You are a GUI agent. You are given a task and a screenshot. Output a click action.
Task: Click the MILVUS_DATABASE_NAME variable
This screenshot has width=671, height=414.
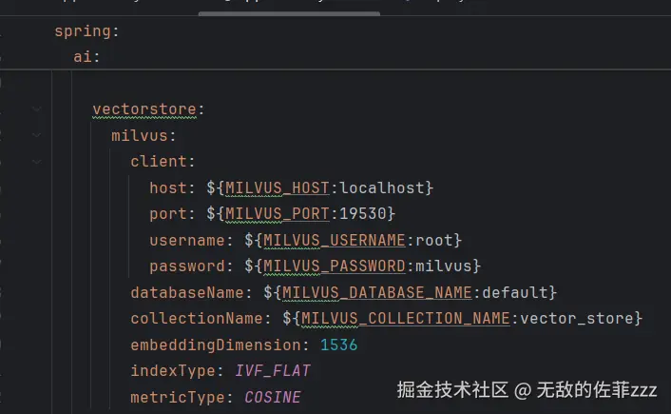pos(377,293)
